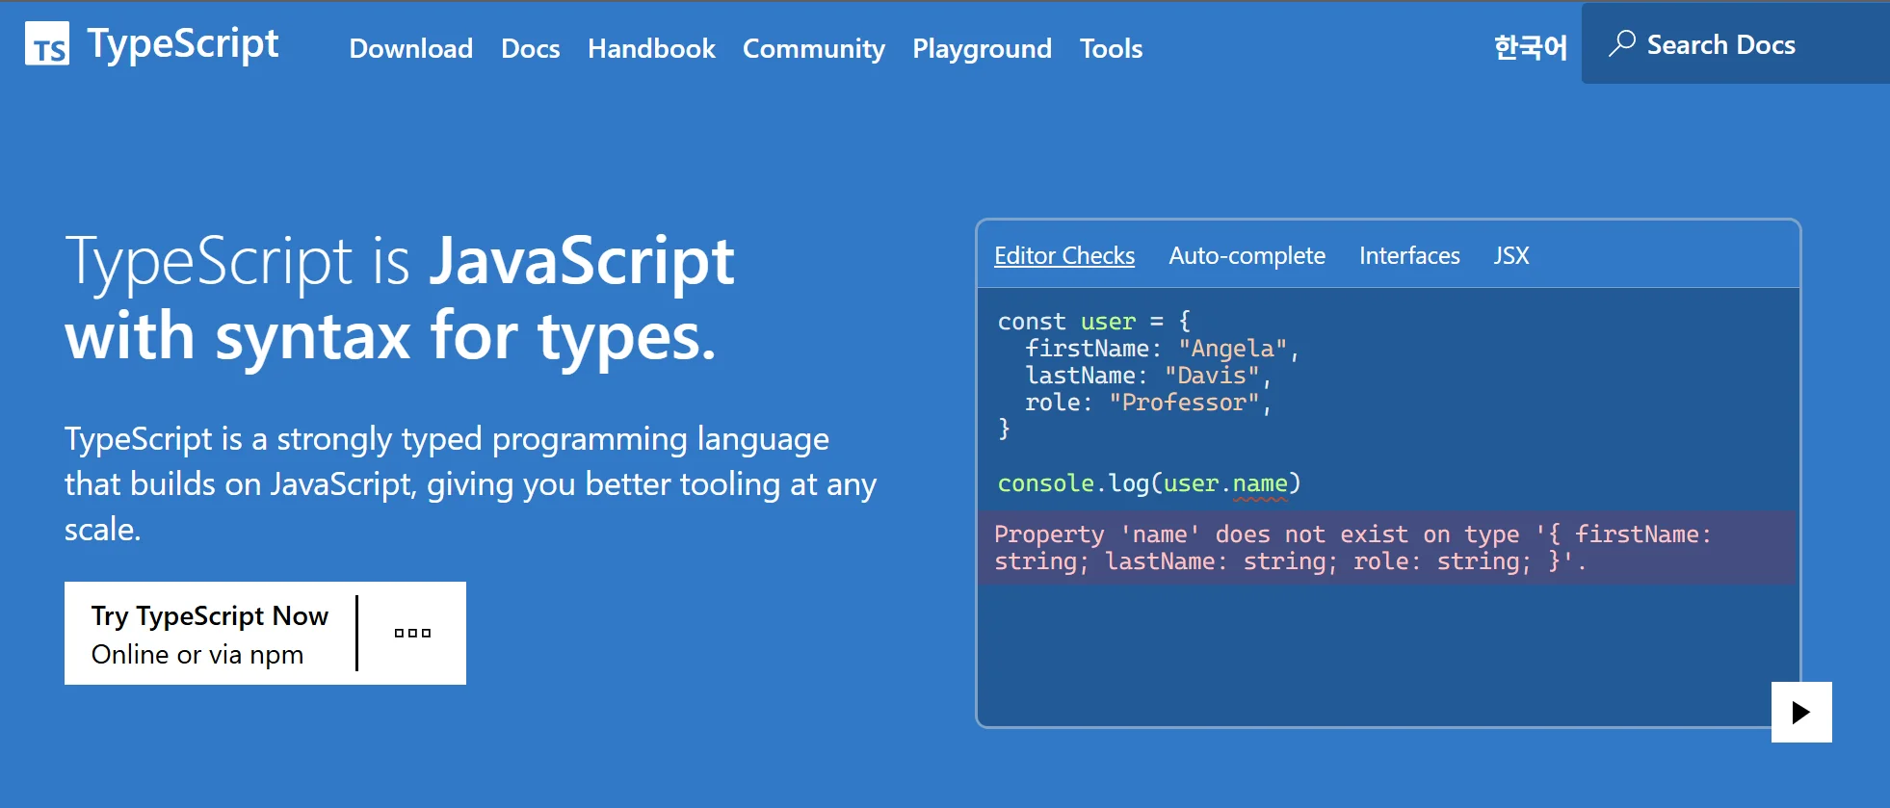The image size is (1890, 808).
Task: Click the 'Property name does not exist' error message
Action: point(1387,548)
